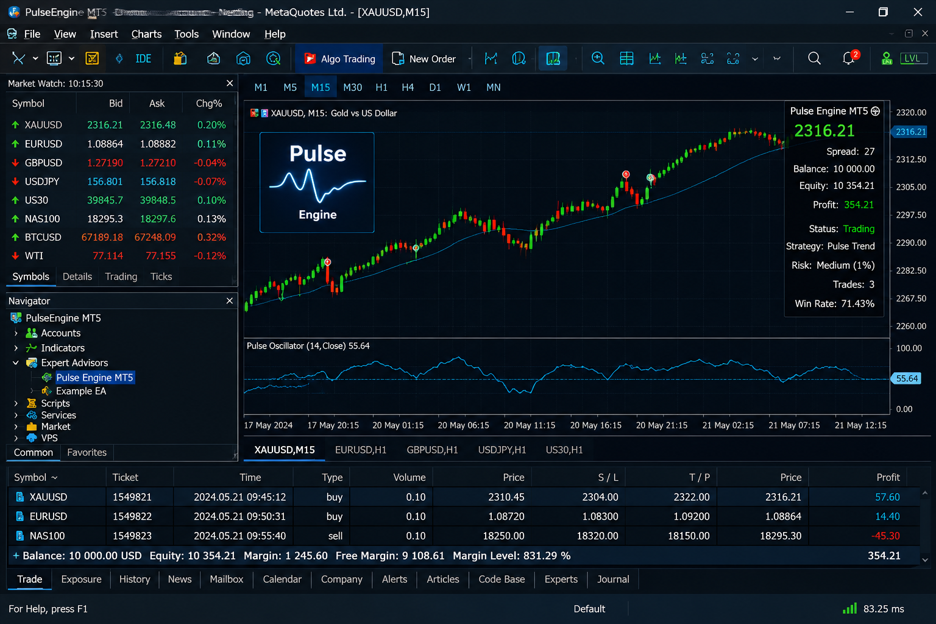The image size is (936, 624).
Task: Switch chart timeframe to D1
Action: pyautogui.click(x=435, y=88)
